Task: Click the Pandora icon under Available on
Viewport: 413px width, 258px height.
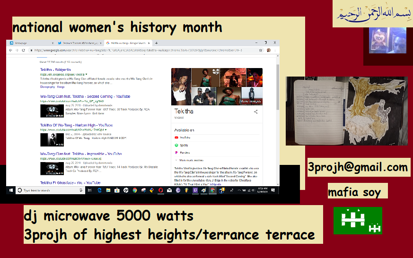Action: pos(176,153)
